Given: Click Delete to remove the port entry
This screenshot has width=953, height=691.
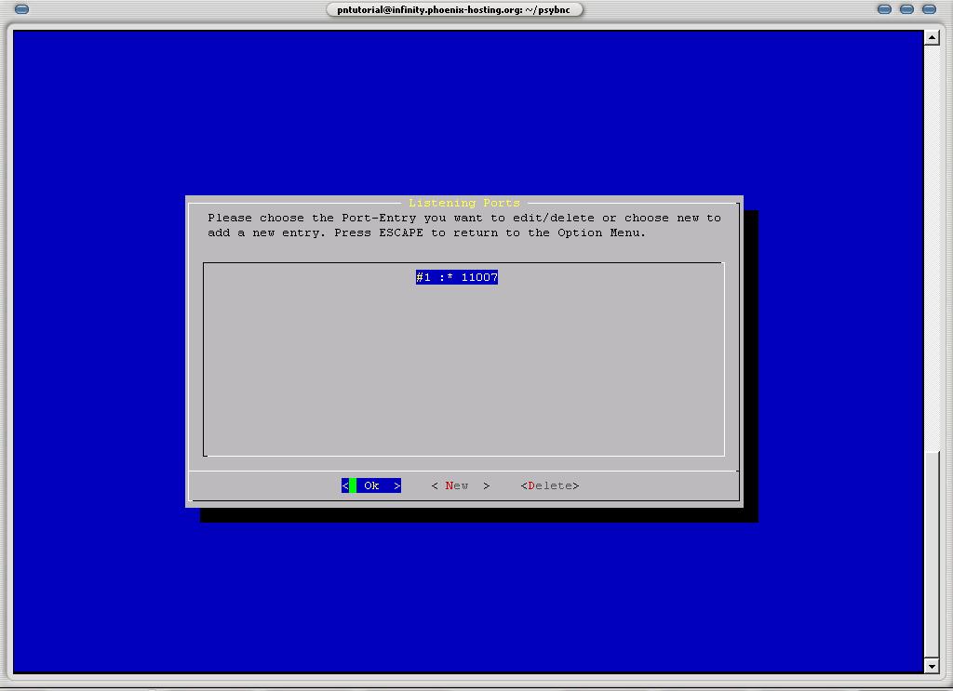Looking at the screenshot, I should [549, 485].
